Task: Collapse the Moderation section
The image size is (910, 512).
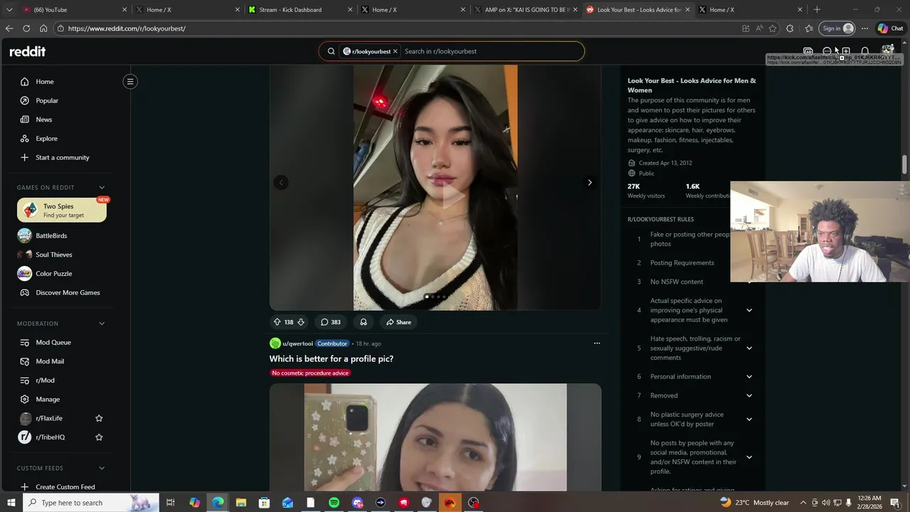Action: tap(102, 324)
